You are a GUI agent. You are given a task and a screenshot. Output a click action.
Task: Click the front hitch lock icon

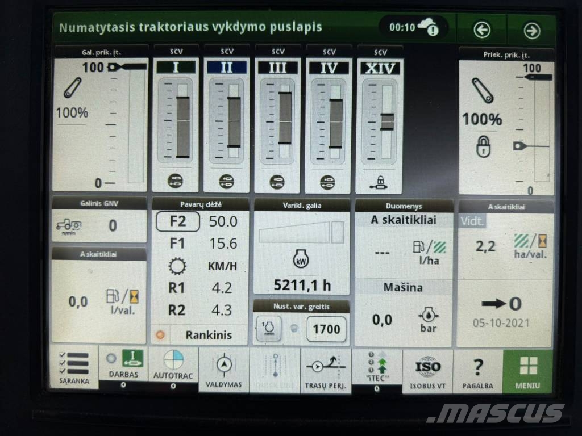coord(483,146)
